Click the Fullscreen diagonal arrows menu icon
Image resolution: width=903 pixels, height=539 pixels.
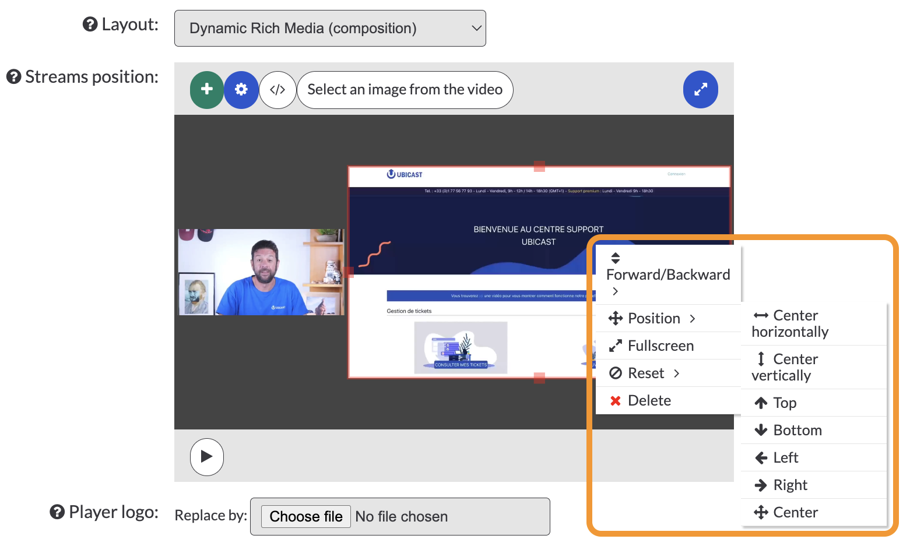(x=616, y=346)
